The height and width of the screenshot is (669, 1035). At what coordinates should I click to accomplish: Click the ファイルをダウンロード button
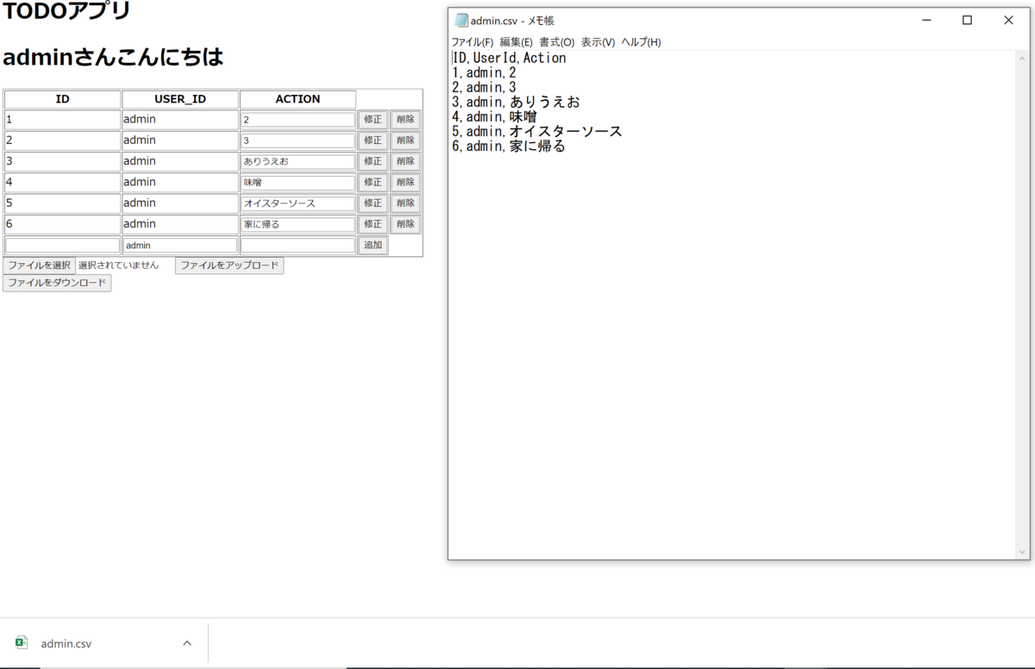tap(57, 283)
